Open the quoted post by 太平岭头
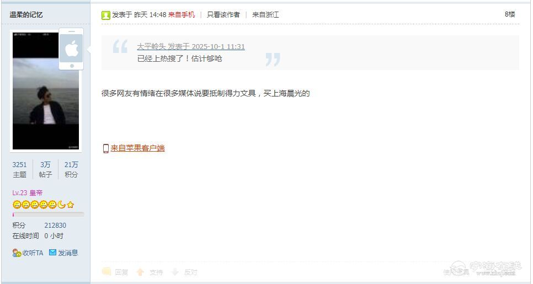This screenshot has height=284, width=533. (x=191, y=46)
